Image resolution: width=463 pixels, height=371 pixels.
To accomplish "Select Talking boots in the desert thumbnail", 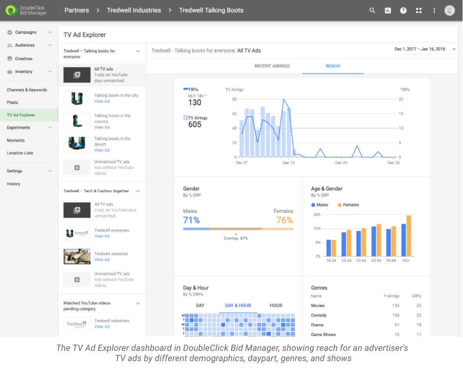I will click(77, 144).
